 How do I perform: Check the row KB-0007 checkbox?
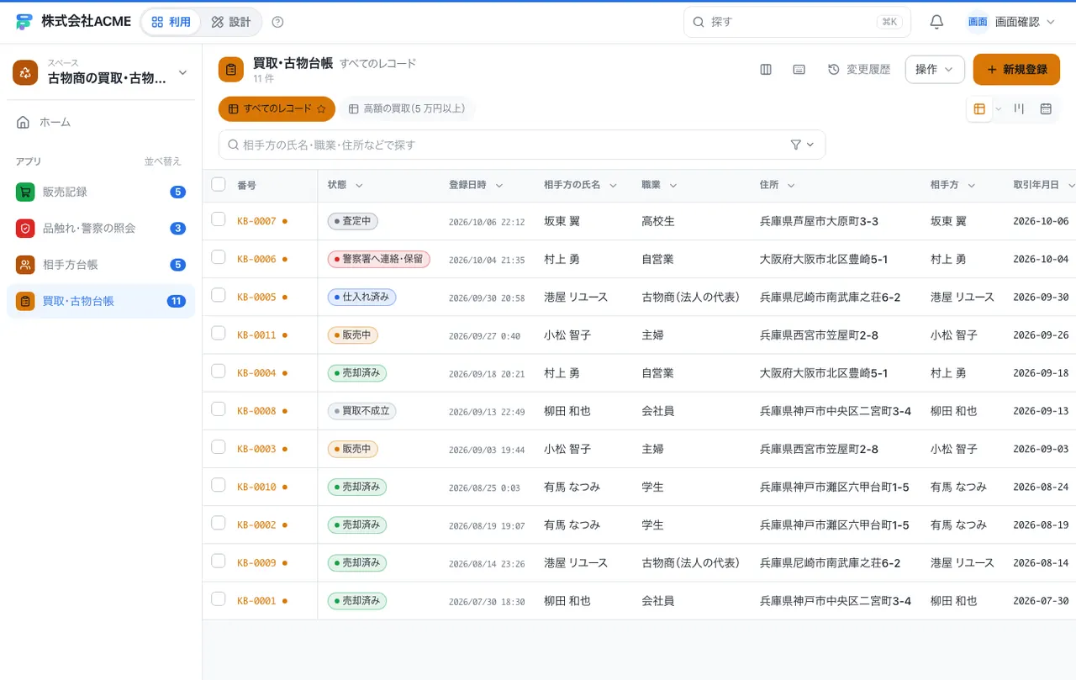219,219
